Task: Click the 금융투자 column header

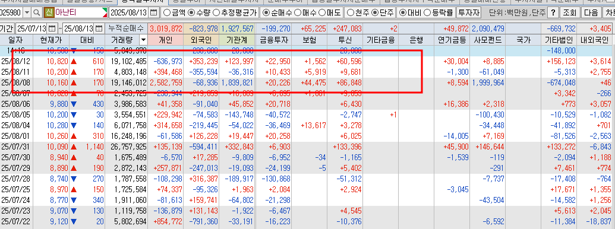Action: 274,40
